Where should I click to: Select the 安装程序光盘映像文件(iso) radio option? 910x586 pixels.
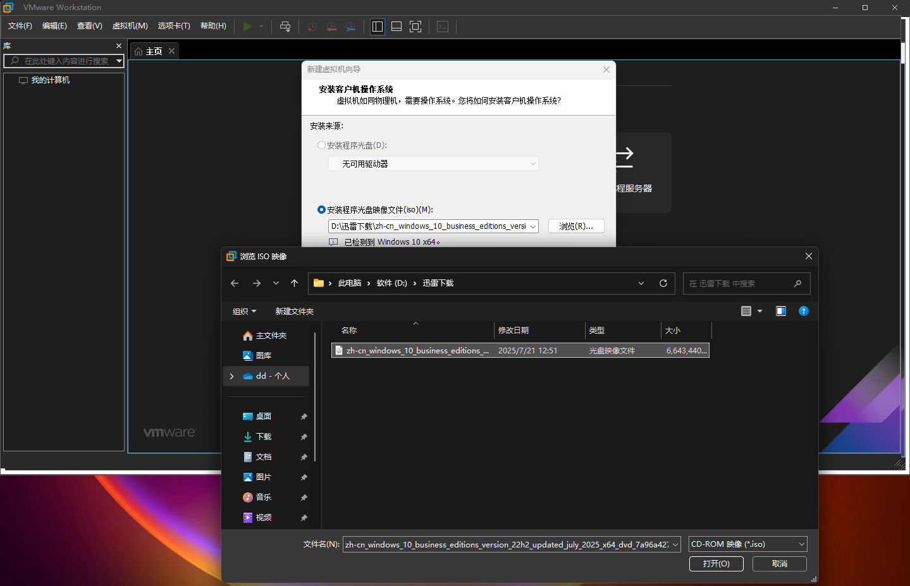pyautogui.click(x=322, y=210)
